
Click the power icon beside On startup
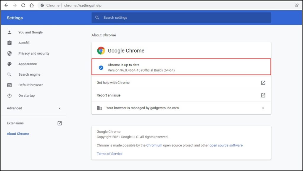pyautogui.click(x=9, y=96)
